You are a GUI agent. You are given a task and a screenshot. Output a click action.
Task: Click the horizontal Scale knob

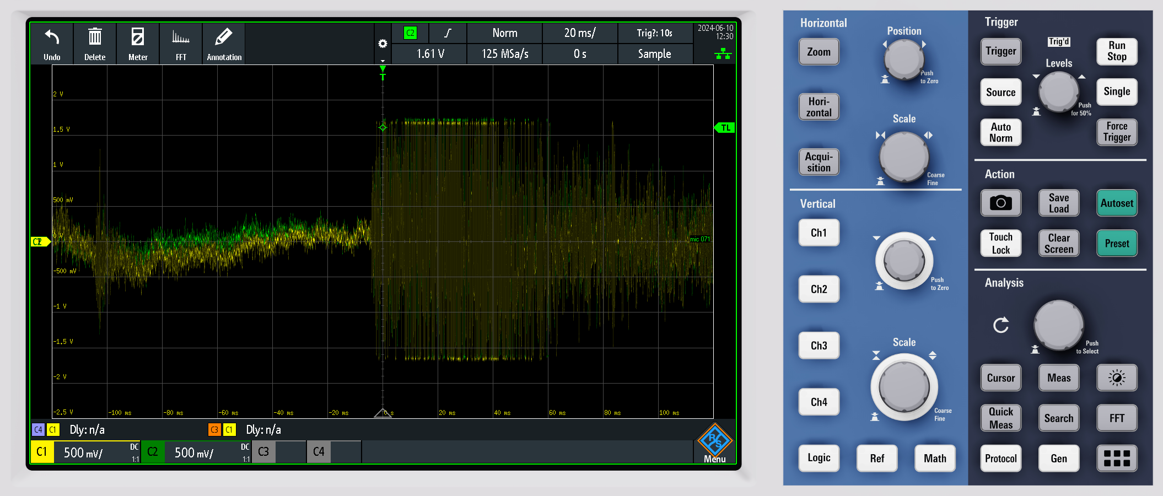[904, 157]
